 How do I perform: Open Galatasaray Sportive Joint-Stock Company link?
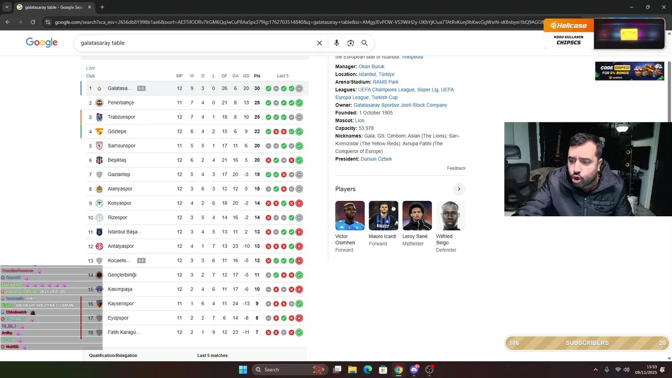tap(400, 105)
